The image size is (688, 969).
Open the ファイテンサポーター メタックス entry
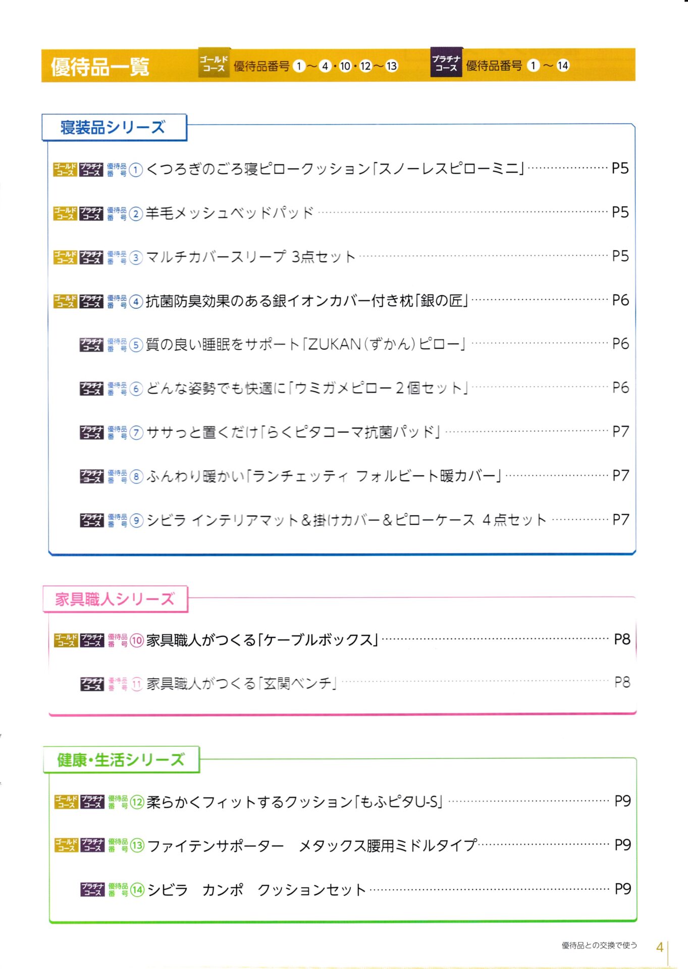point(312,845)
